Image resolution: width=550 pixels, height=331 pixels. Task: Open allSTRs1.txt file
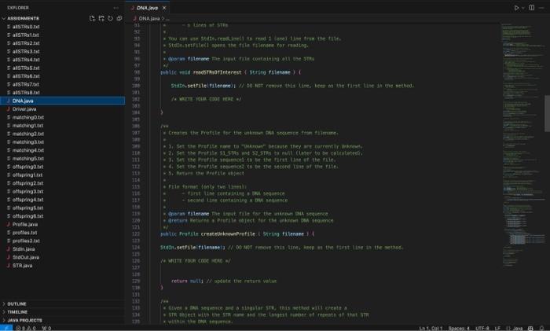click(26, 35)
